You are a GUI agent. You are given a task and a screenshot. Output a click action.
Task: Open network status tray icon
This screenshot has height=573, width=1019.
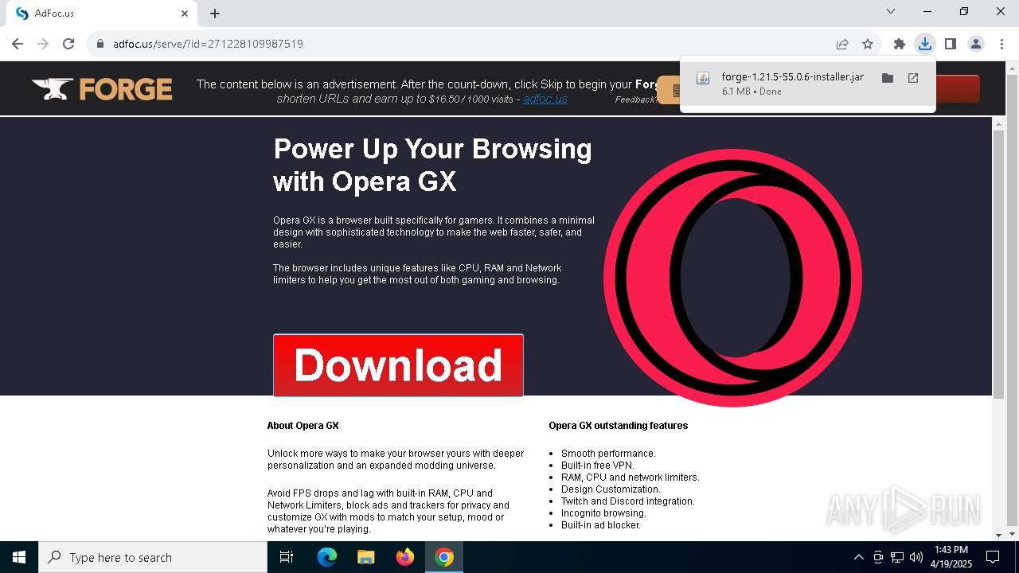[x=897, y=557]
